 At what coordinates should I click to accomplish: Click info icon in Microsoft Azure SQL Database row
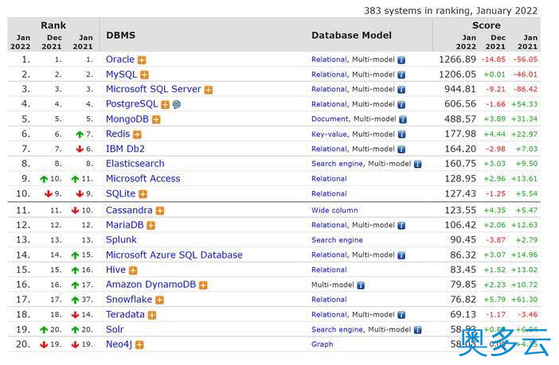point(401,255)
